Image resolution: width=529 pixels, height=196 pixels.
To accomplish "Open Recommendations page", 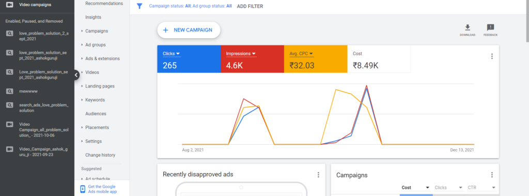I will click(104, 4).
